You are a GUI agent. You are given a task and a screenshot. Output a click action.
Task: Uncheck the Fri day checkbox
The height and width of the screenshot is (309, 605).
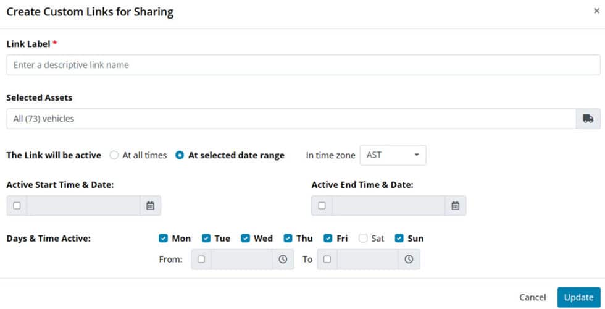pyautogui.click(x=328, y=239)
